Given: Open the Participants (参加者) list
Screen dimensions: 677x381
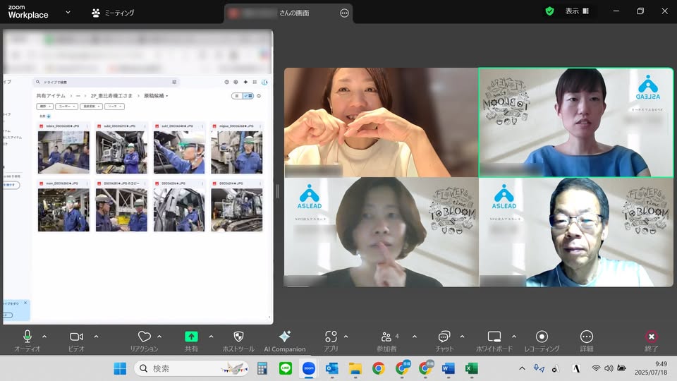Looking at the screenshot, I should pos(386,337).
